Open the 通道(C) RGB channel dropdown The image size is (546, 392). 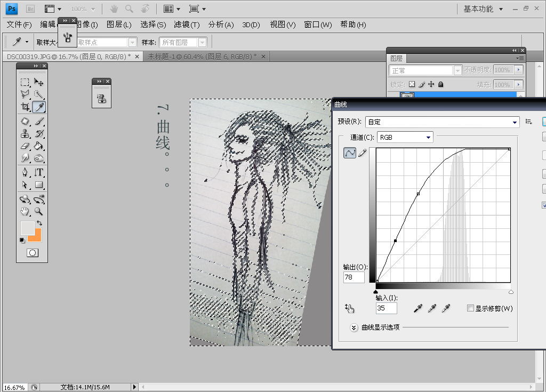[x=405, y=138]
